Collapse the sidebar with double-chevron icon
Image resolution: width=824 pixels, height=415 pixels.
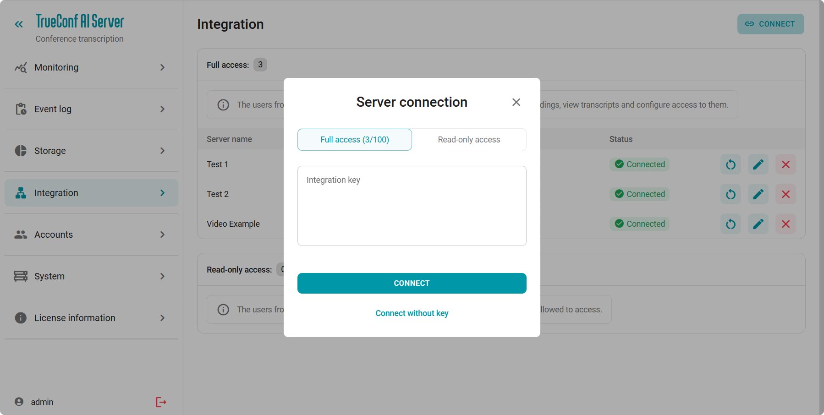[19, 24]
